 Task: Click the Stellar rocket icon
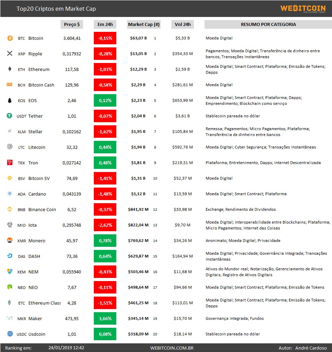click(10, 131)
